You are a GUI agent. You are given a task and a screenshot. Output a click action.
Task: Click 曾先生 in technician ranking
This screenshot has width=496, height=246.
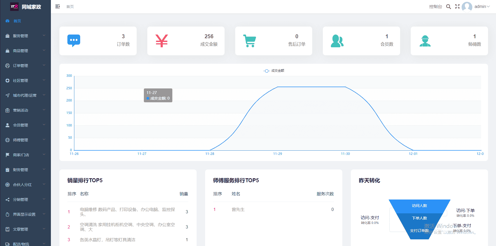(x=238, y=210)
